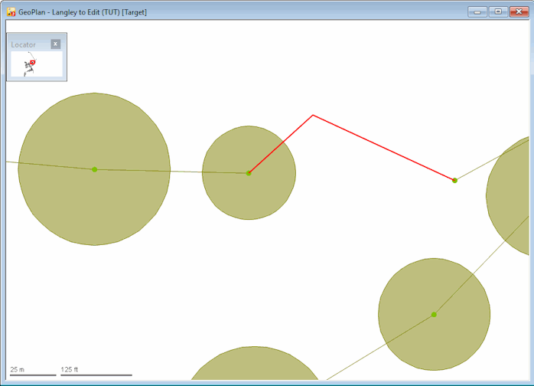Click the Locator overview map thumbnail
The image size is (534, 386).
(37, 64)
